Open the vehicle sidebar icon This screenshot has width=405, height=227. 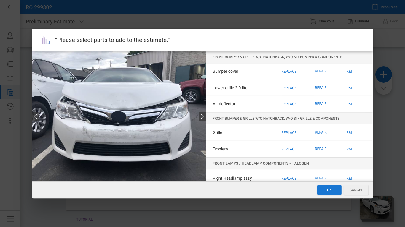coord(10,50)
